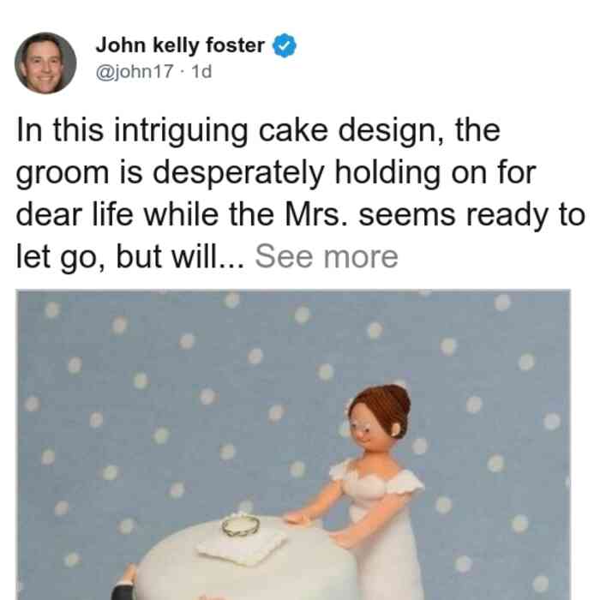Click the post text about the groom
Screen dimensions: 600x600
pos(300,194)
